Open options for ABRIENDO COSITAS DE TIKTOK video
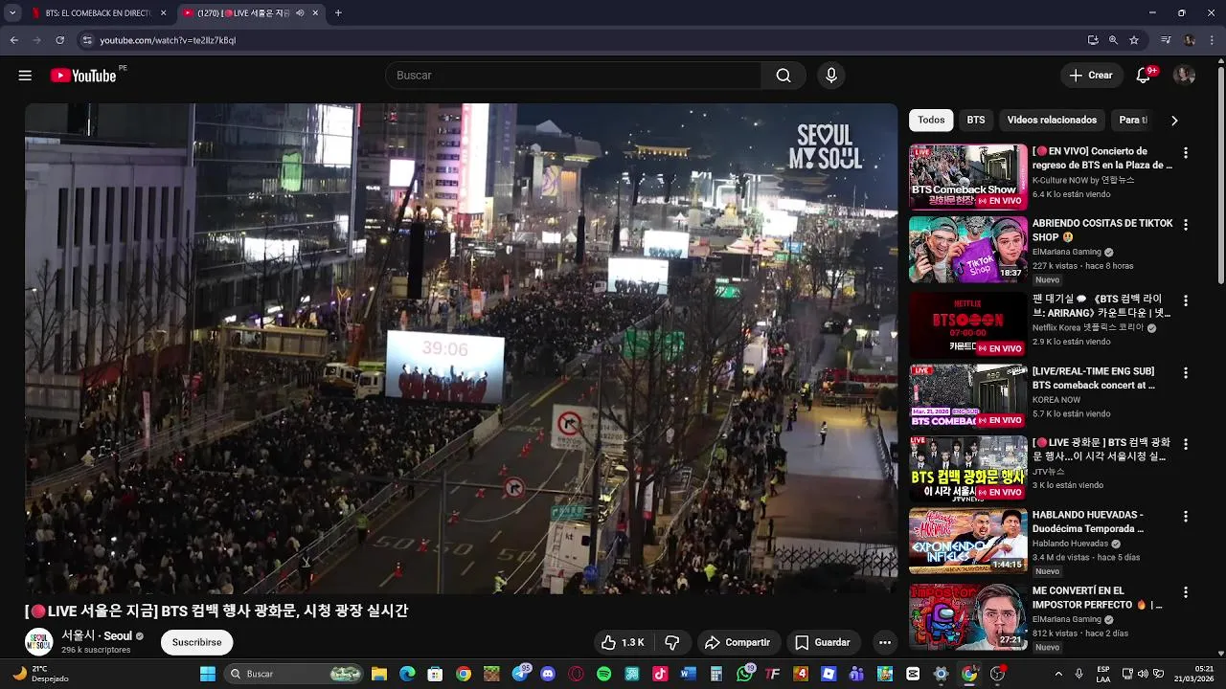The height and width of the screenshot is (689, 1226). pyautogui.click(x=1186, y=225)
